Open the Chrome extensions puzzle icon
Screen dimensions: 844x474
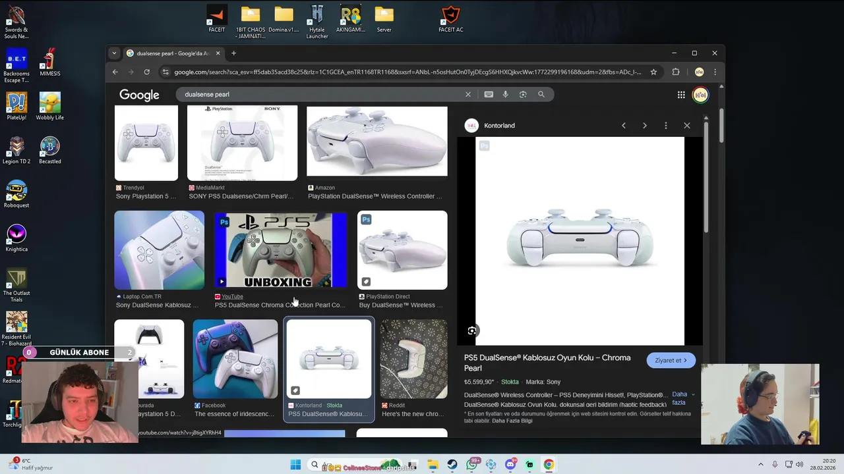tap(676, 72)
